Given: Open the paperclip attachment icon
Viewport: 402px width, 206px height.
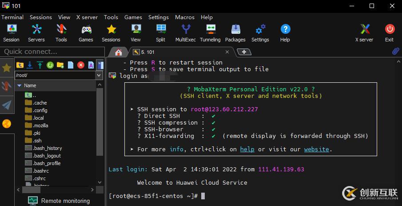Looking at the screenshot, I should (x=395, y=52).
